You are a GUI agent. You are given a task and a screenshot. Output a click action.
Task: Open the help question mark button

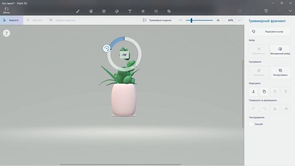(x=6, y=33)
